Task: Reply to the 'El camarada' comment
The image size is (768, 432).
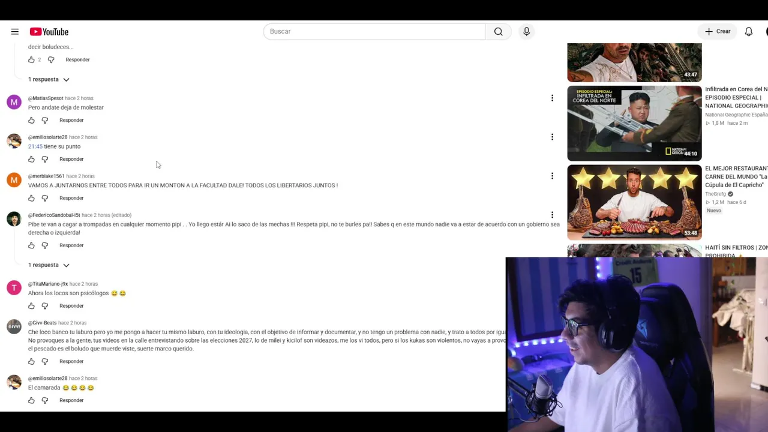Action: point(71,400)
